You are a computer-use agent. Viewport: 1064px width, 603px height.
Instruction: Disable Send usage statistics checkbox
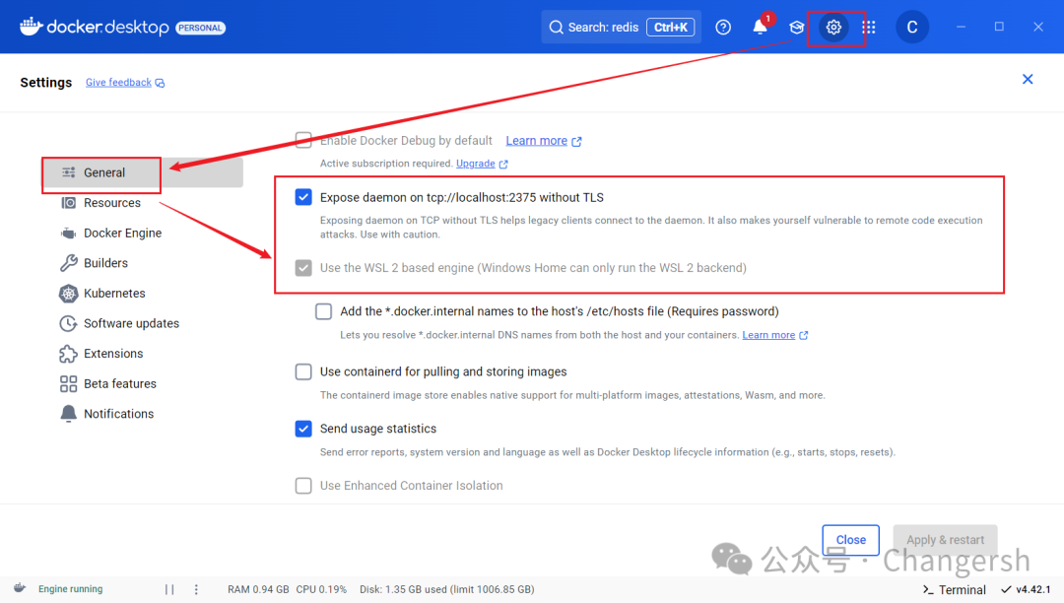tap(303, 429)
